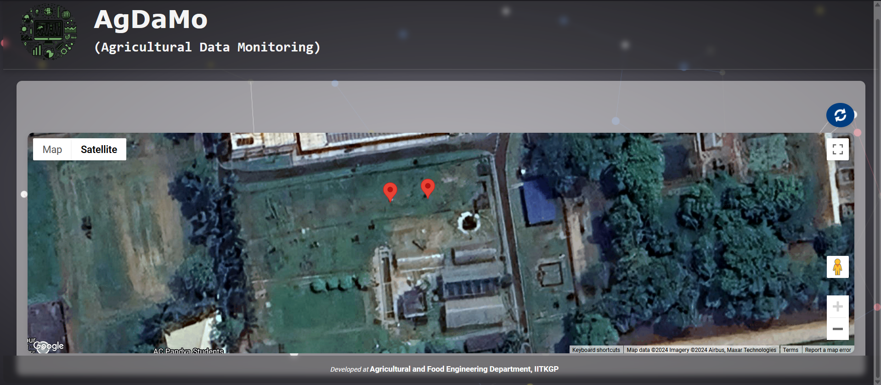
Task: Select the Street View pegman icon
Action: pos(837,267)
